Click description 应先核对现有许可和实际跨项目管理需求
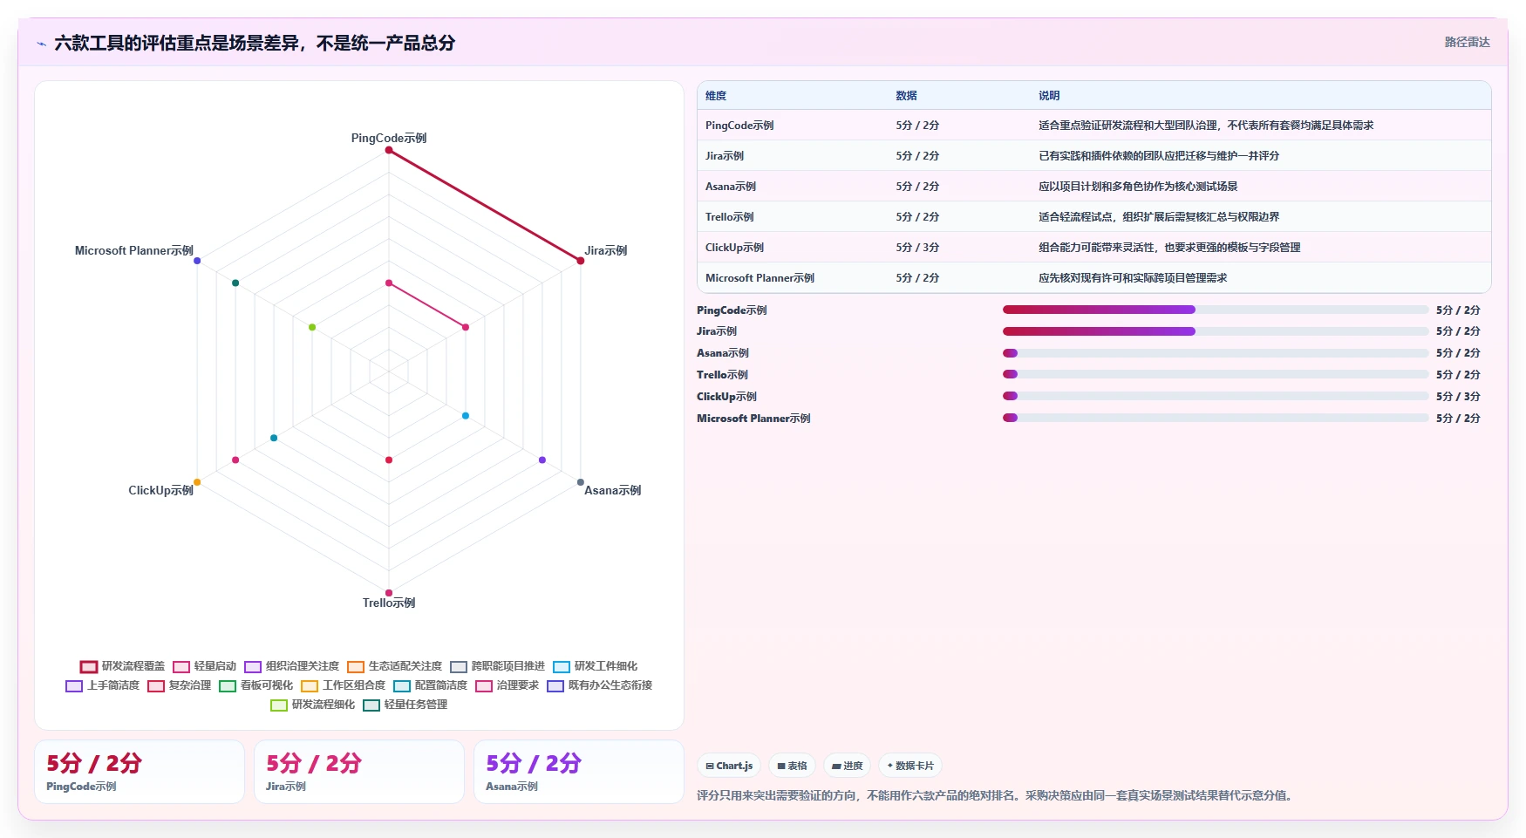 tap(1133, 278)
